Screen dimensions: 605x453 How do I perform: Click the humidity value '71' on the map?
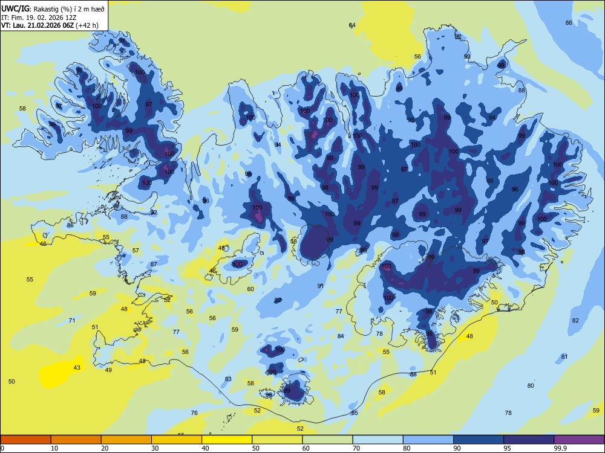point(72,321)
